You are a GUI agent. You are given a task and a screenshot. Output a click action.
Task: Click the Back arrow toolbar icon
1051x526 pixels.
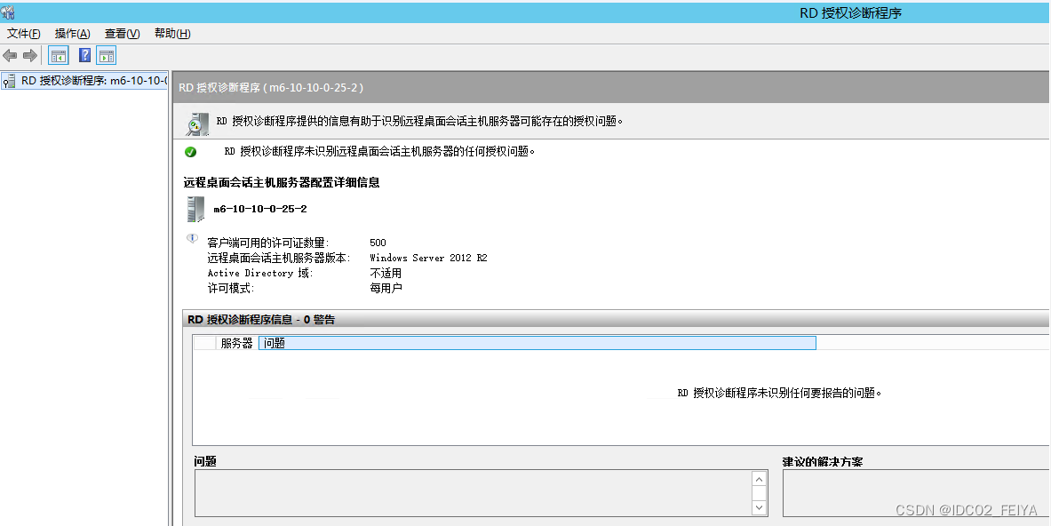point(10,56)
